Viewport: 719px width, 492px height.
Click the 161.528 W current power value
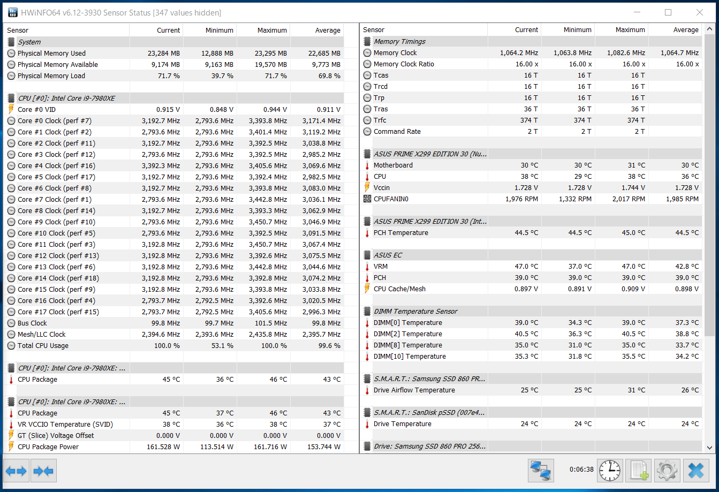(163, 446)
